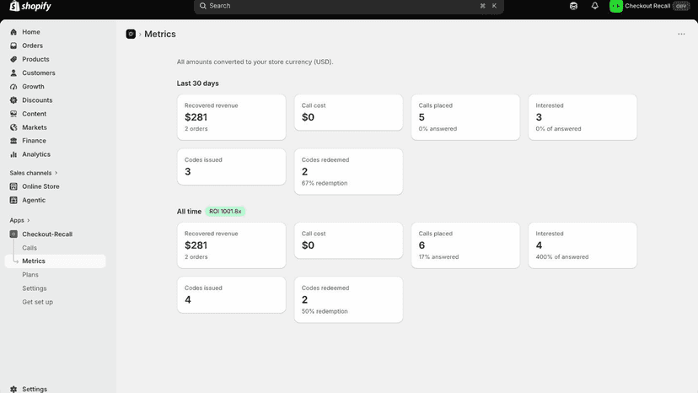698x393 pixels.
Task: Click the "Last 30 days" heading
Action: tap(197, 83)
